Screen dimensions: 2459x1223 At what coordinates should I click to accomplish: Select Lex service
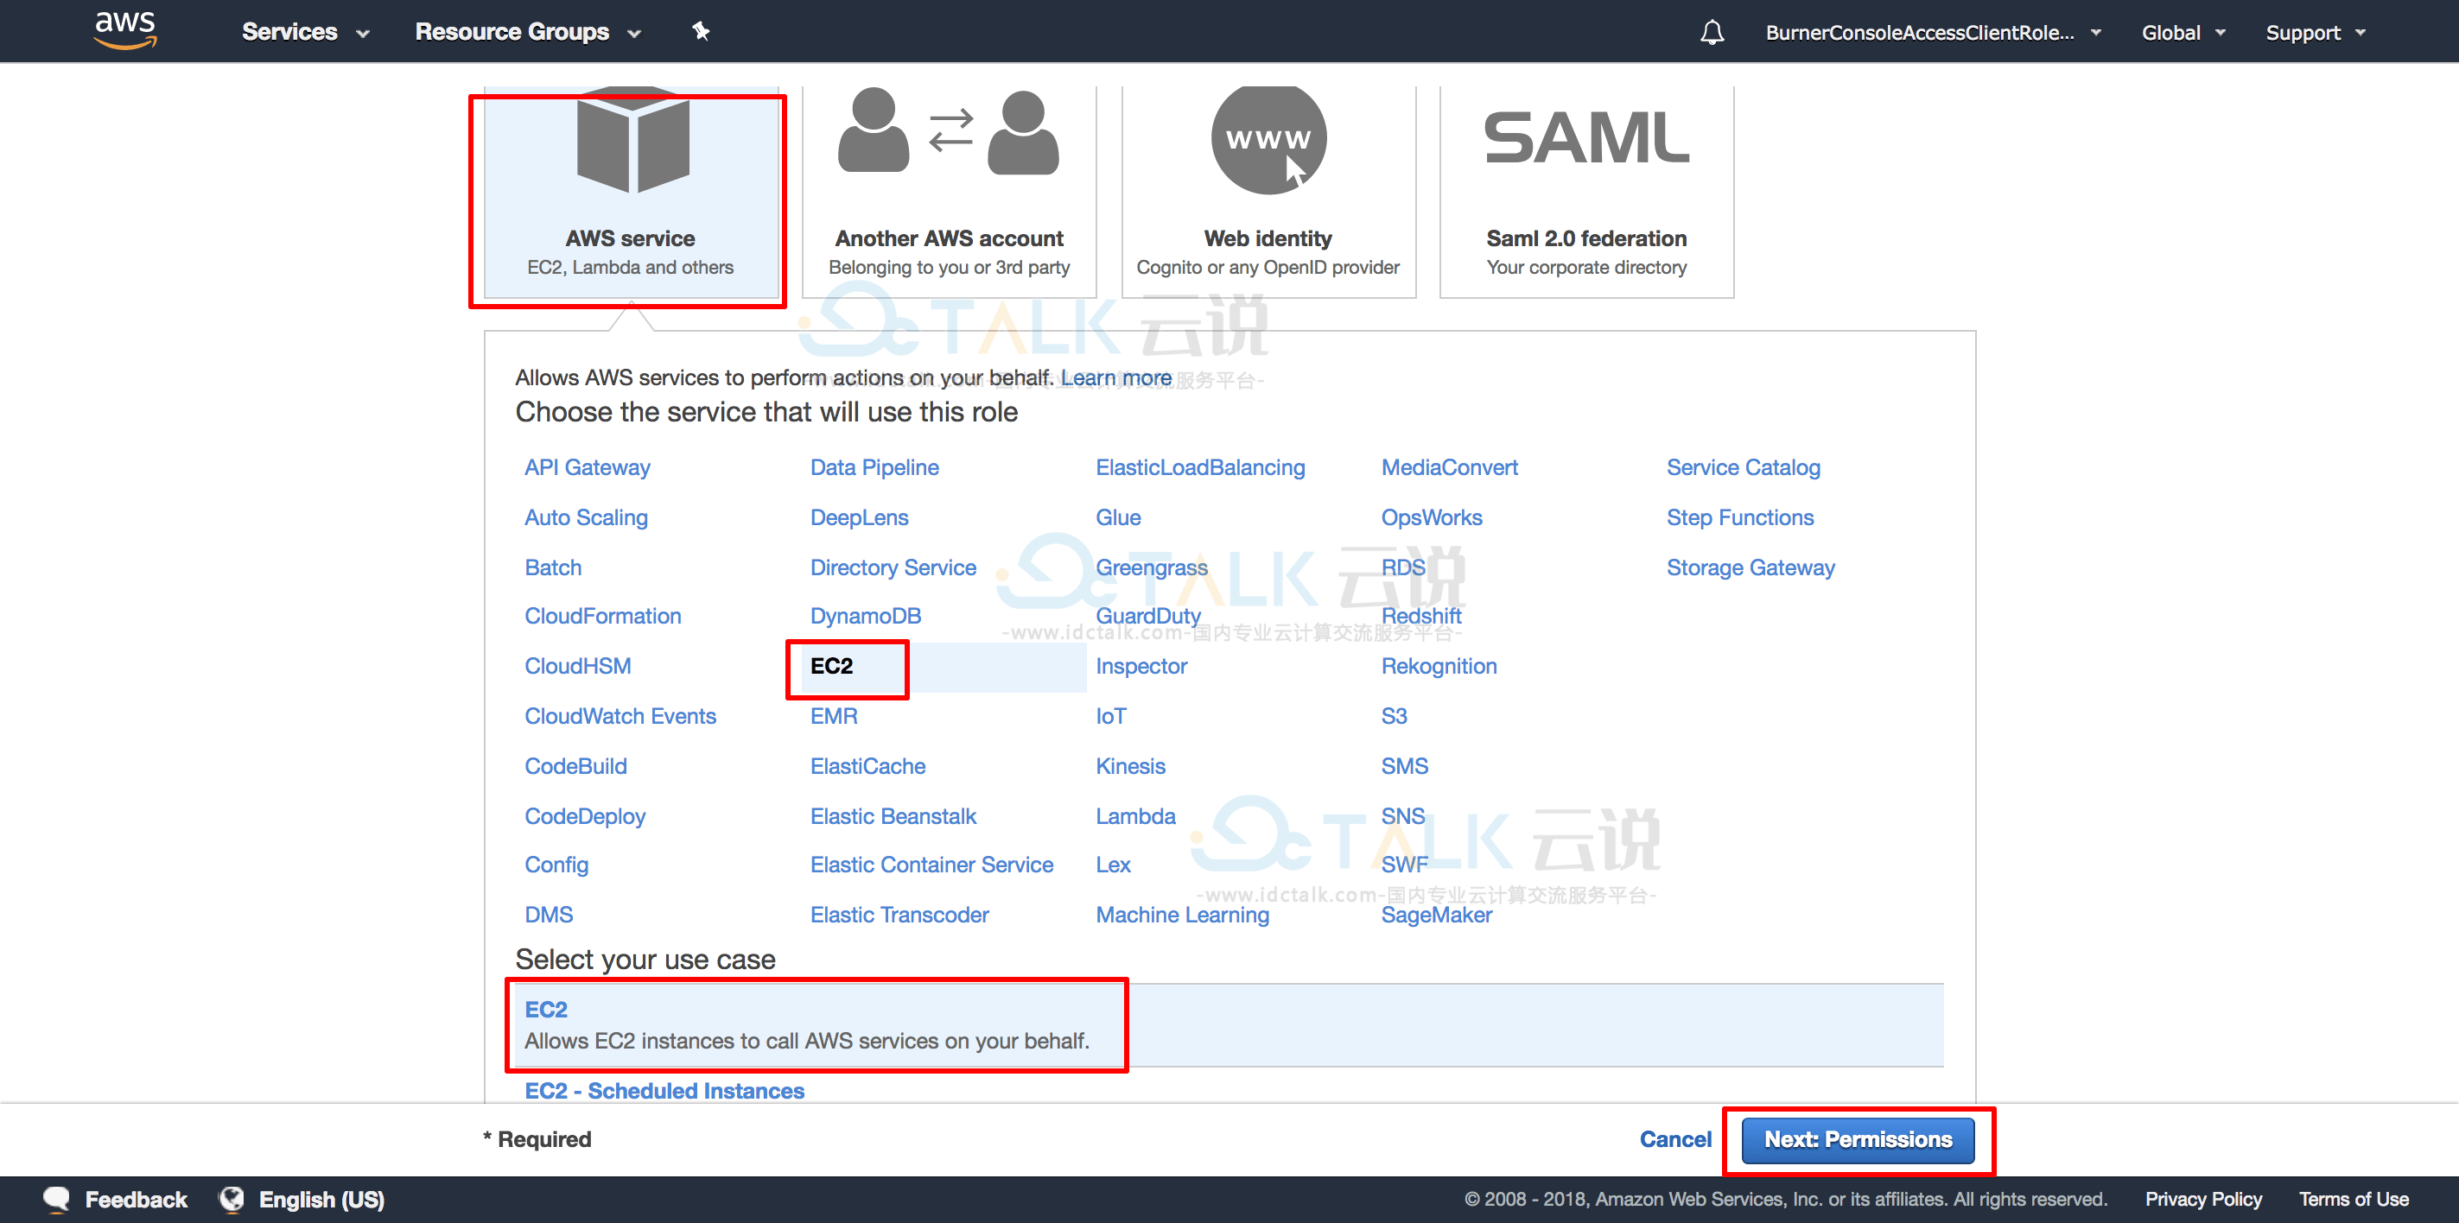(1113, 865)
